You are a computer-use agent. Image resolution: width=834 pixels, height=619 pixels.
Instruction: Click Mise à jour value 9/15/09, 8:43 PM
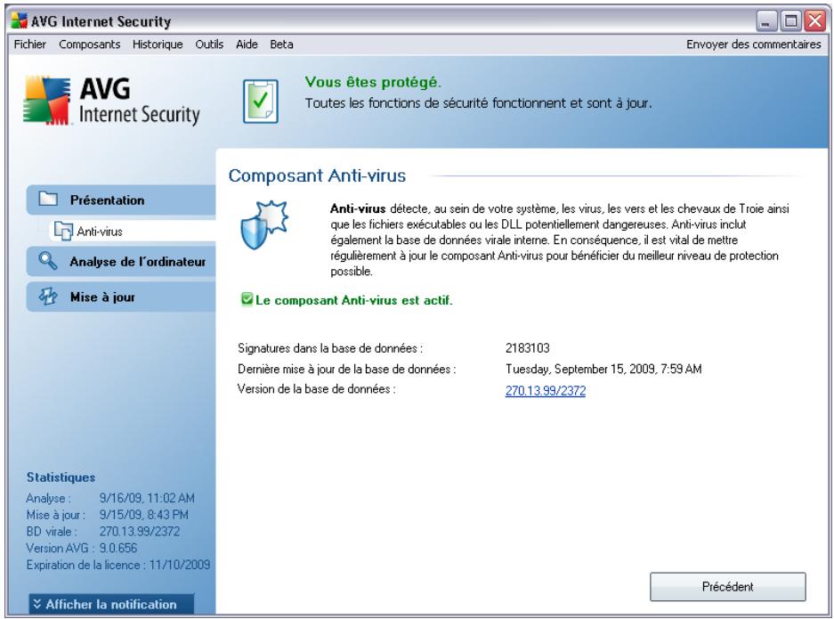tap(143, 515)
